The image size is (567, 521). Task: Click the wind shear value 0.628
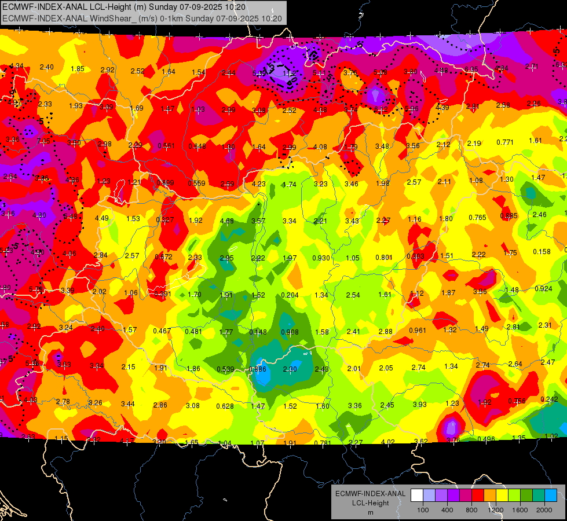(225, 406)
